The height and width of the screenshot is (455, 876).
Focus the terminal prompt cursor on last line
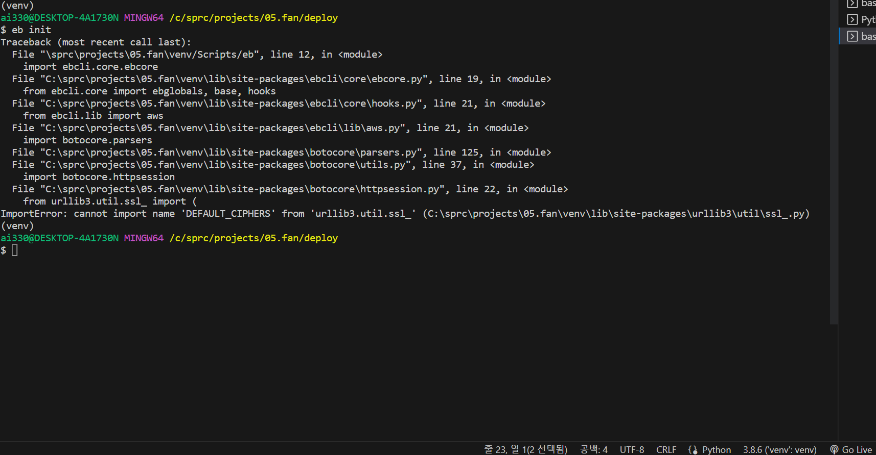coord(15,250)
